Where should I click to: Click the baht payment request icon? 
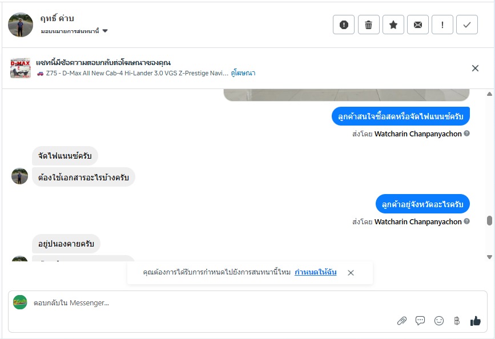coord(457,321)
